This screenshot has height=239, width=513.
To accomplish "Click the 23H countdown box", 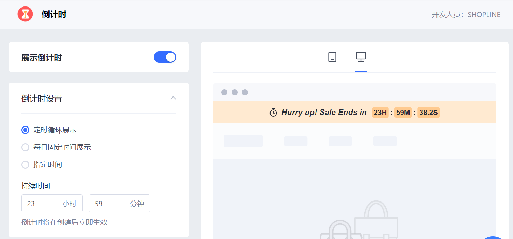I will click(x=380, y=113).
